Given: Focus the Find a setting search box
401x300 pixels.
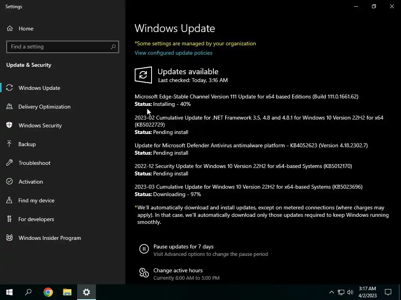Looking at the screenshot, I should [x=62, y=47].
